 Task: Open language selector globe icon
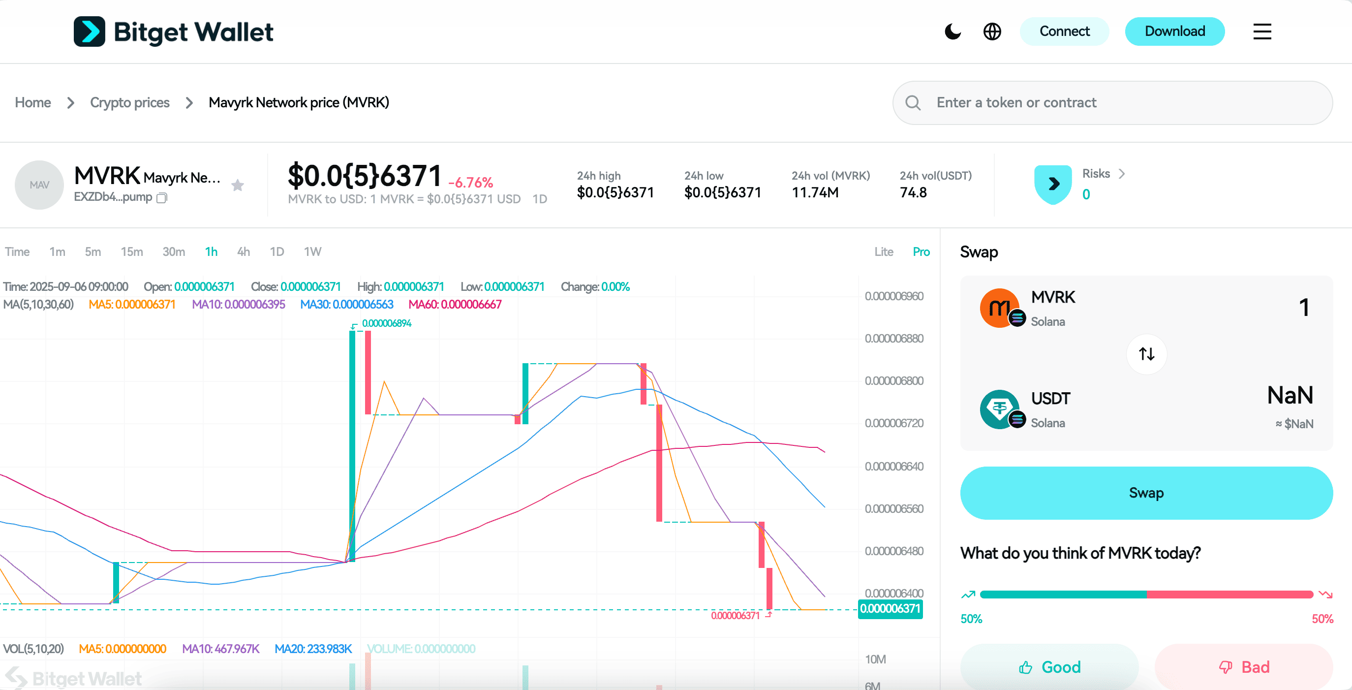(x=992, y=31)
